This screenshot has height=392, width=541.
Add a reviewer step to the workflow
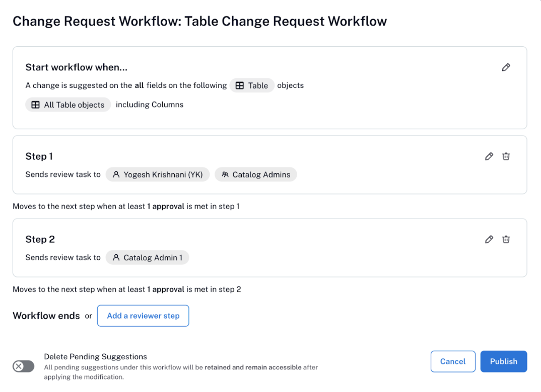pos(143,316)
